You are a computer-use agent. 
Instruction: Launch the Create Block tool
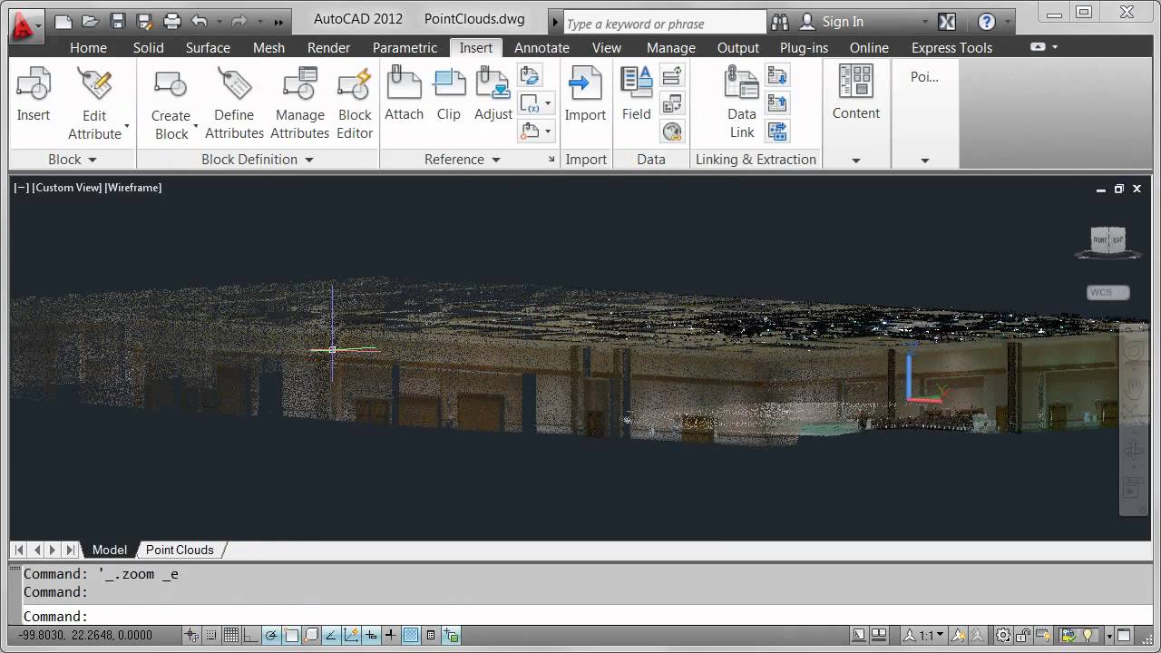click(171, 103)
